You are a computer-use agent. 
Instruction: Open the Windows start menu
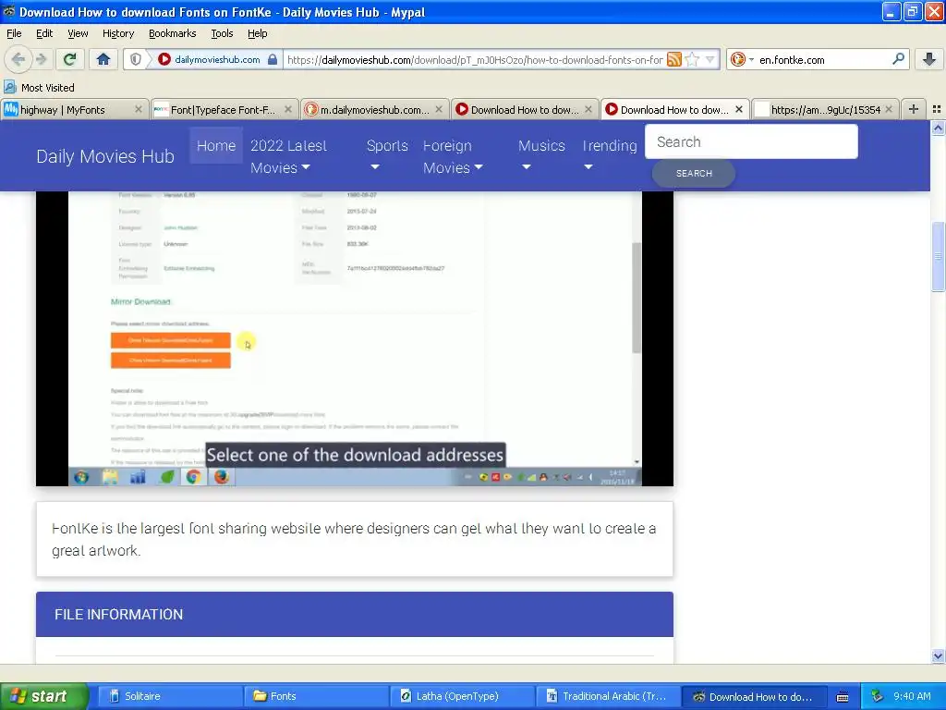[x=43, y=696]
